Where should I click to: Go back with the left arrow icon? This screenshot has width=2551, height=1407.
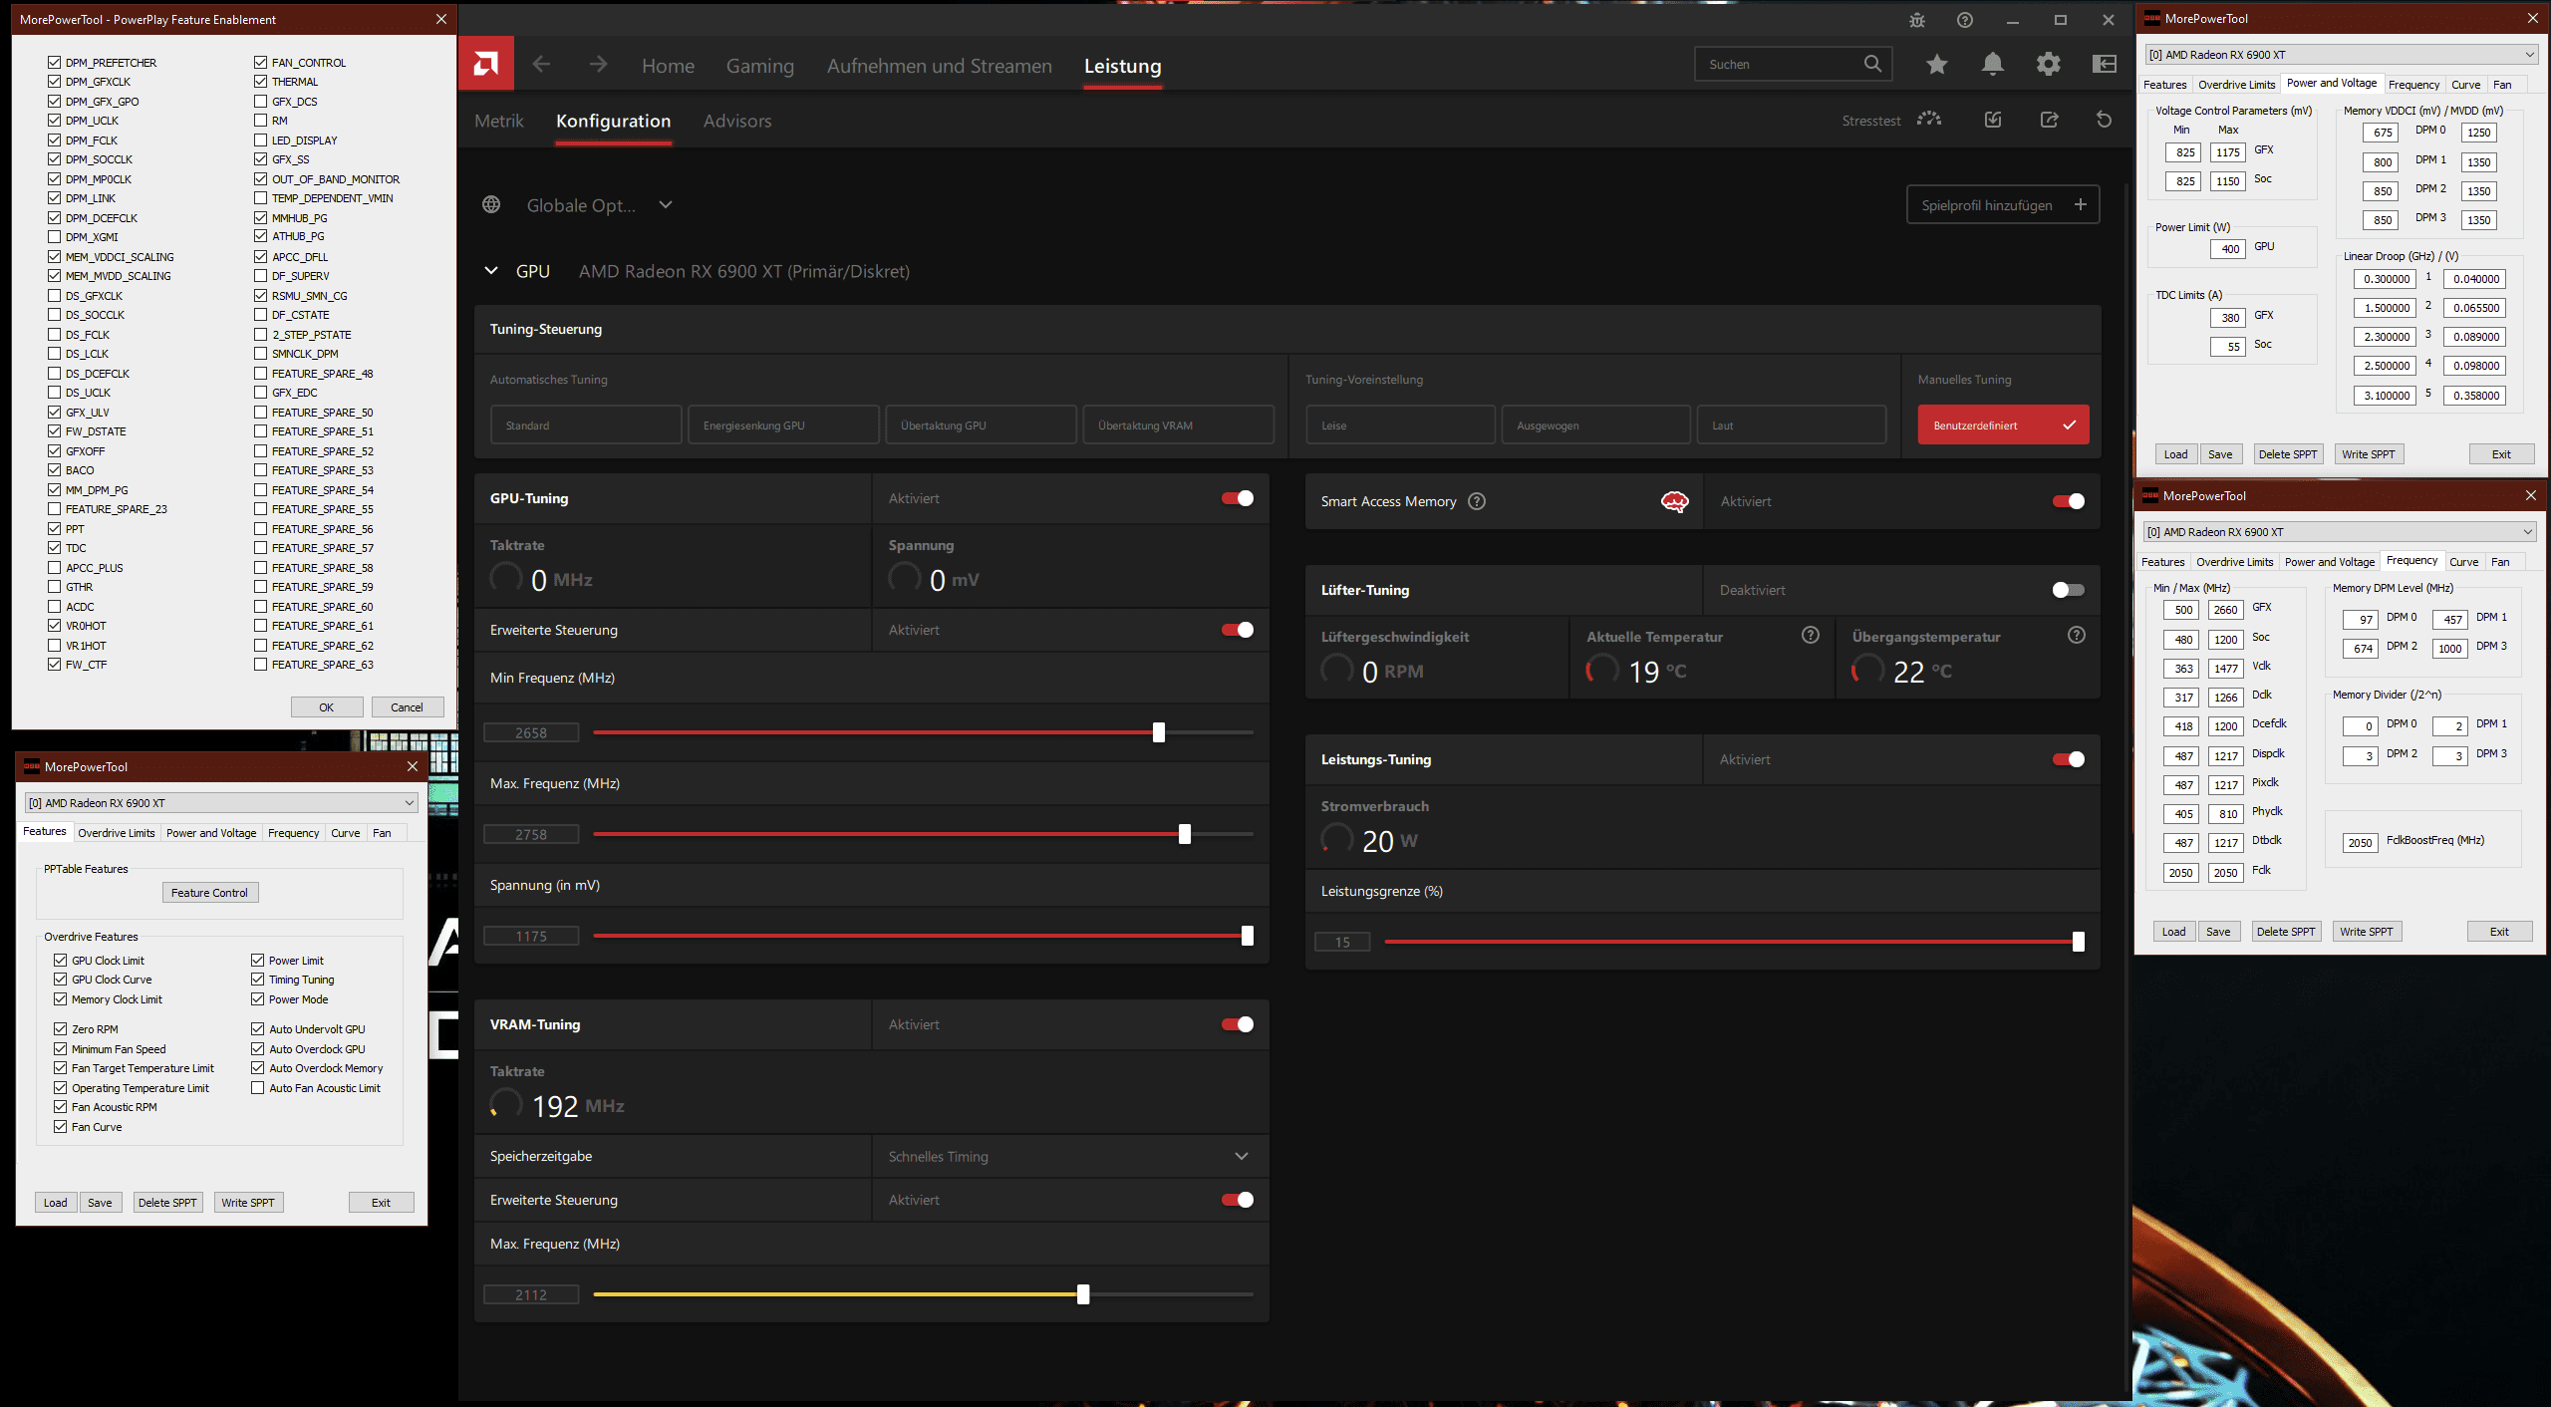click(x=541, y=65)
